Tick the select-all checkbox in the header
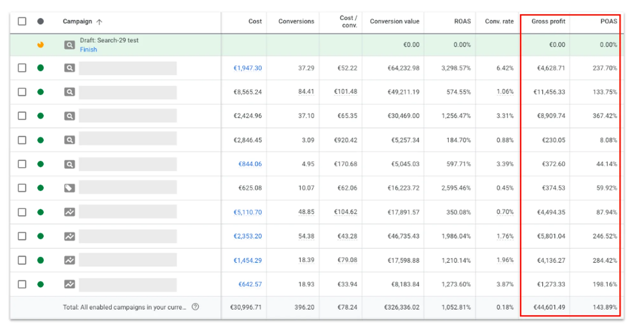The image size is (637, 331). pyautogui.click(x=22, y=21)
